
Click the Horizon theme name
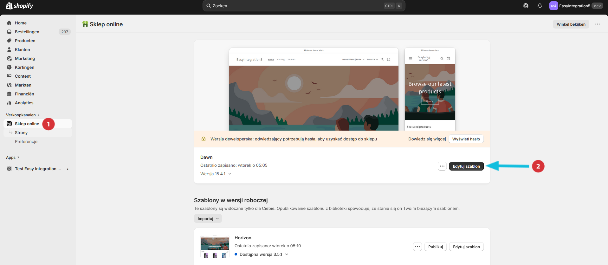(243, 238)
